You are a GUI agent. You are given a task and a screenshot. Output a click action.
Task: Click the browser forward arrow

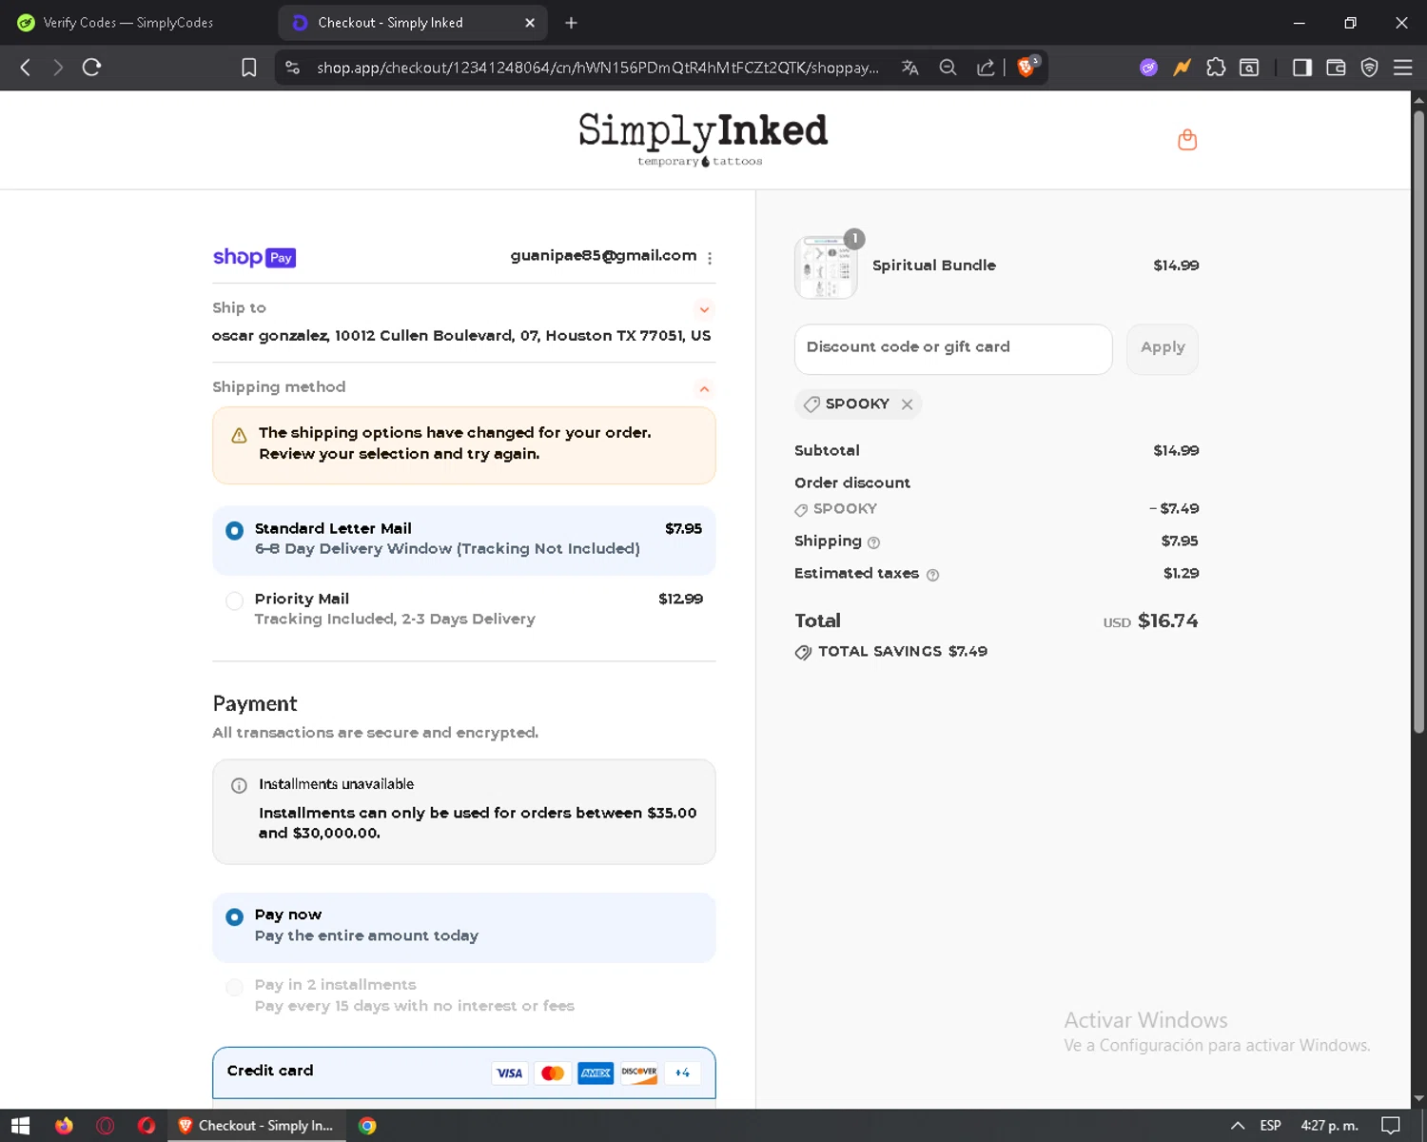point(58,67)
